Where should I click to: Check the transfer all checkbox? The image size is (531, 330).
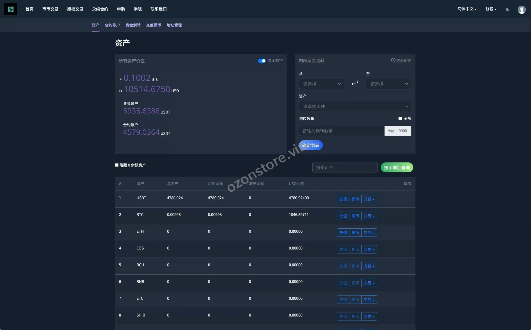point(400,119)
